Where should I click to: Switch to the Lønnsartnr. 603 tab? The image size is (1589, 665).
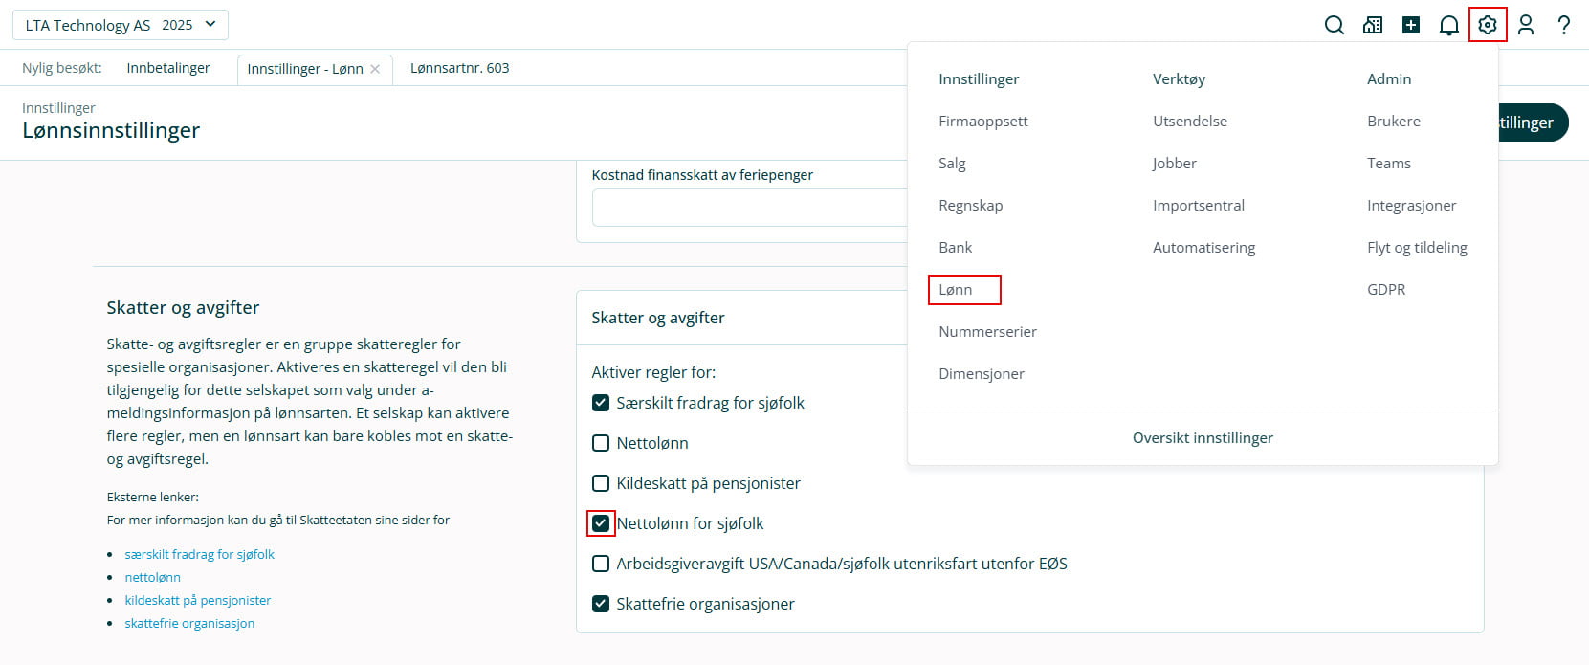[x=459, y=68]
